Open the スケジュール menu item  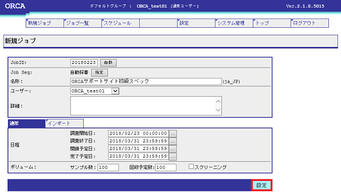(120, 23)
